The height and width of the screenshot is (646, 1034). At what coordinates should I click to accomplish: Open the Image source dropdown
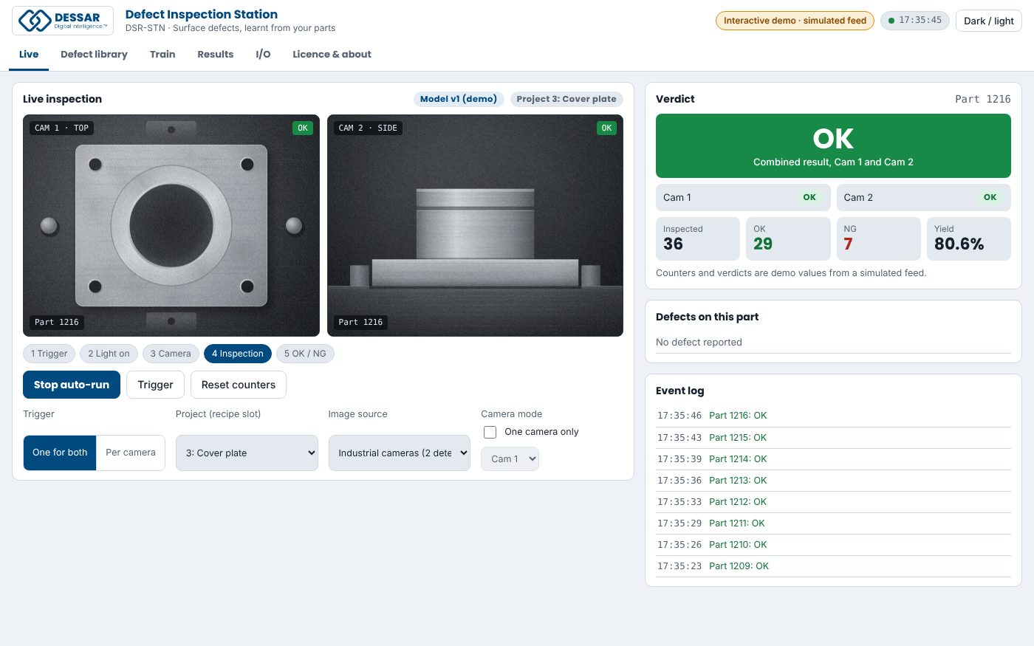click(x=400, y=453)
